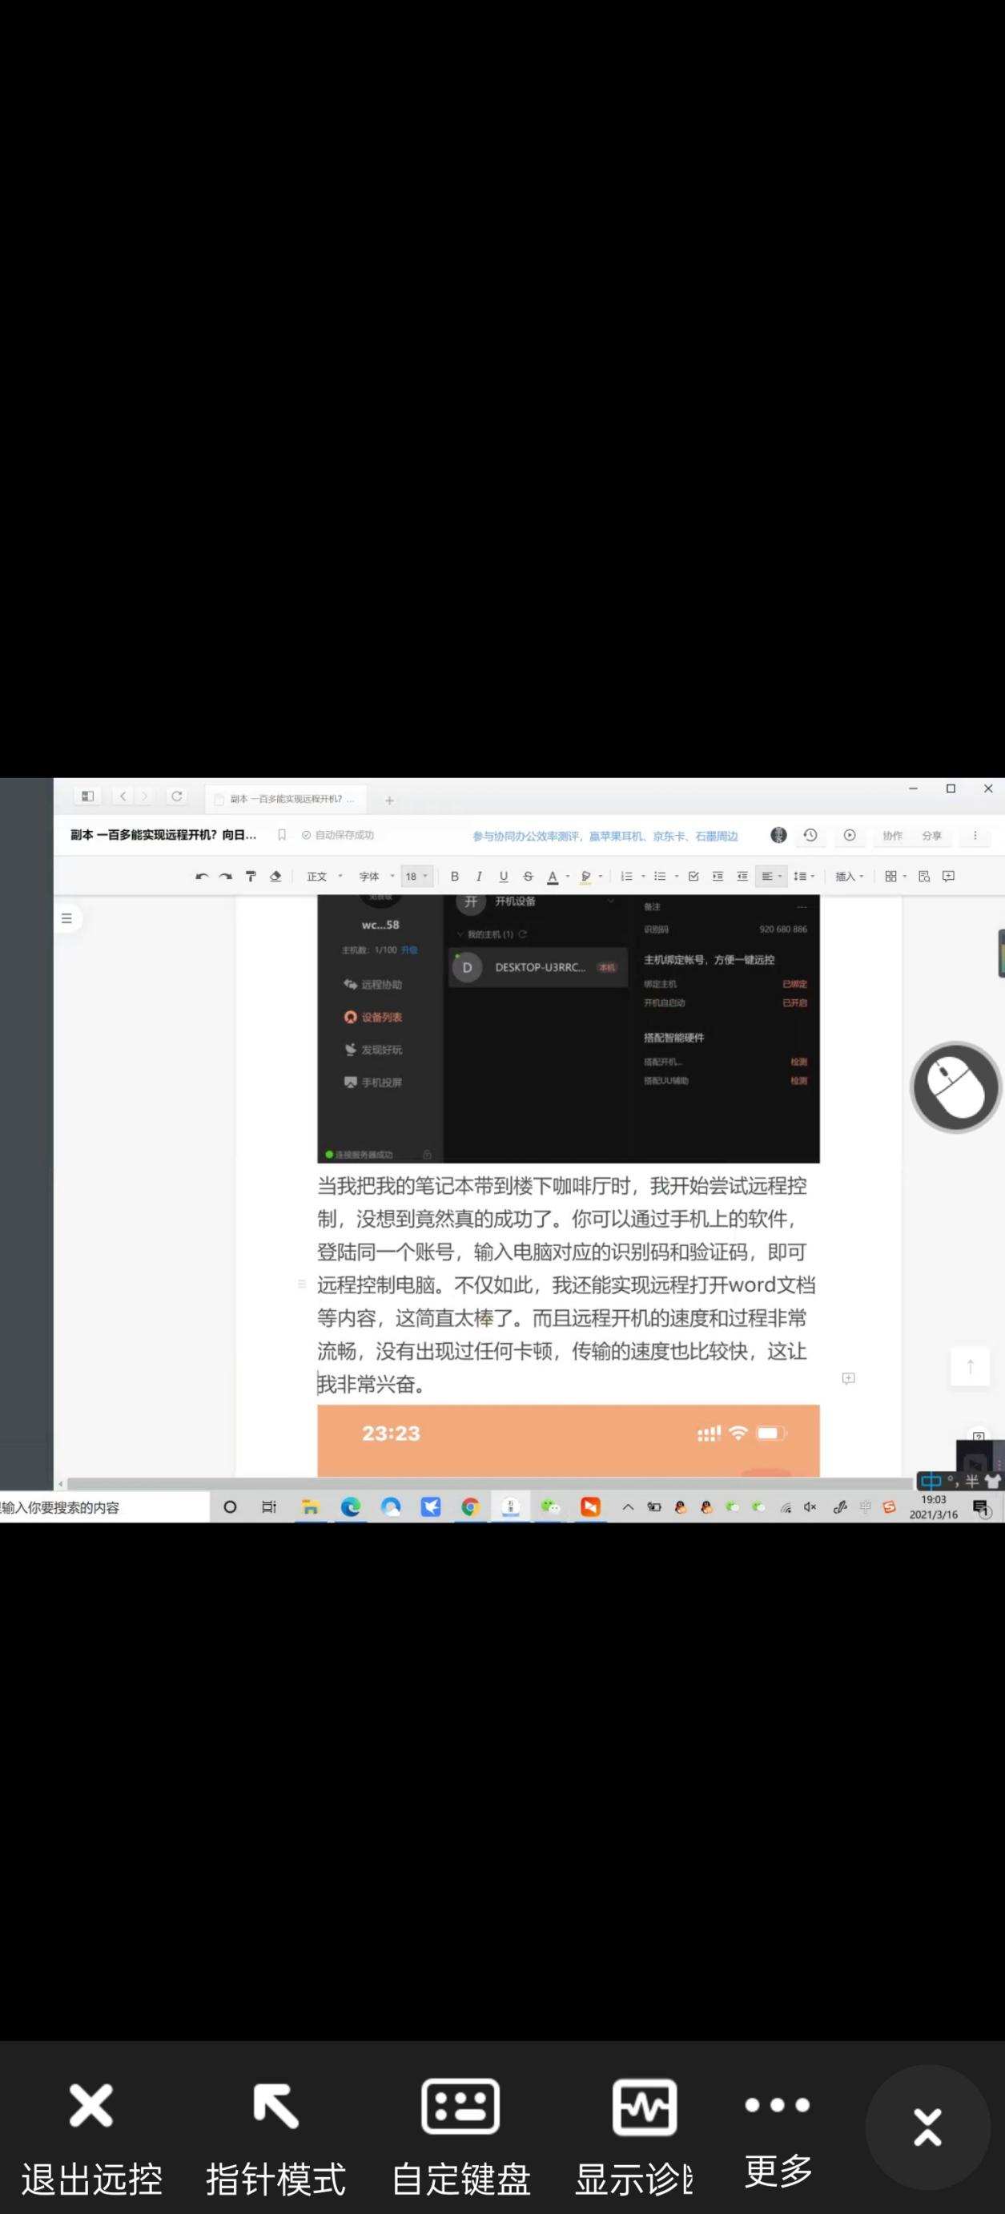Open the line spacing dropdown
This screenshot has height=2214, width=1005.
804,877
